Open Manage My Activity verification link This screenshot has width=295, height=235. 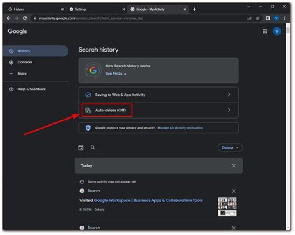pos(180,128)
